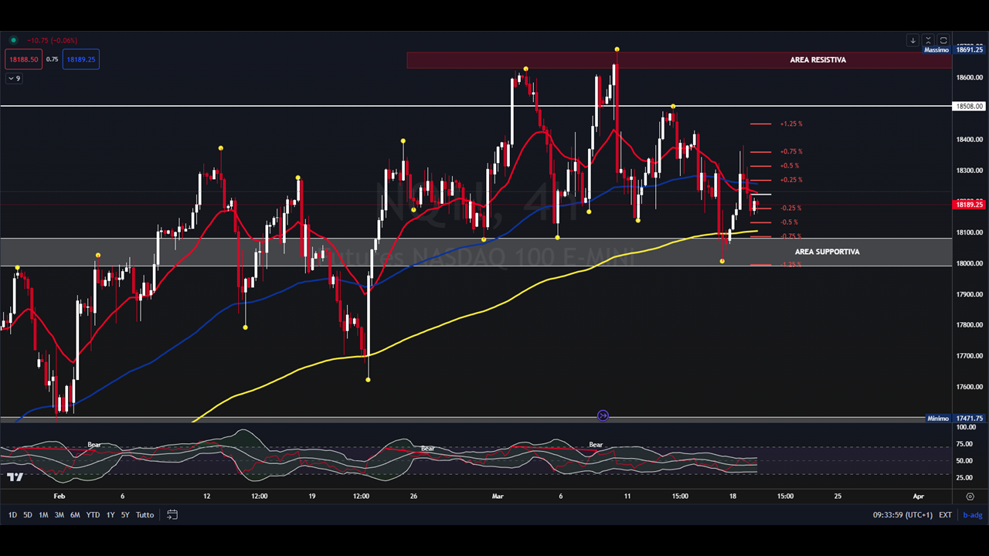Click the Apr label on time axis
Viewport: 989px width, 556px height.
918,497
